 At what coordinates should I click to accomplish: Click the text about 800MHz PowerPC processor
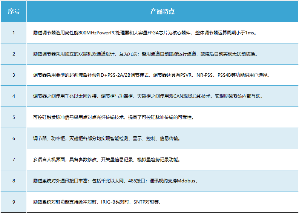pos(145,33)
